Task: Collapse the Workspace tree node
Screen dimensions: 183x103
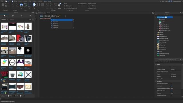Action: pyautogui.click(x=156, y=17)
